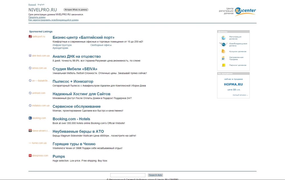
Task: Open the Анализ ДНК на отцовство listing
Action: pyautogui.click(x=76, y=56)
